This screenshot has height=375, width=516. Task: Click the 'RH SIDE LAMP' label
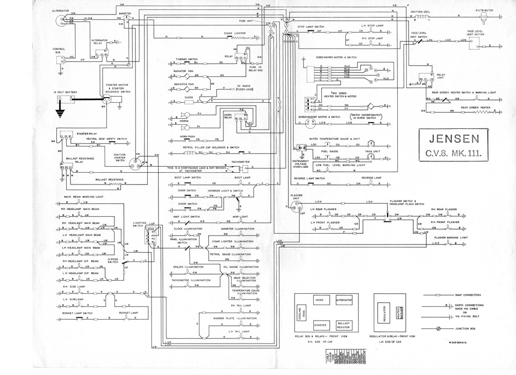75,287
